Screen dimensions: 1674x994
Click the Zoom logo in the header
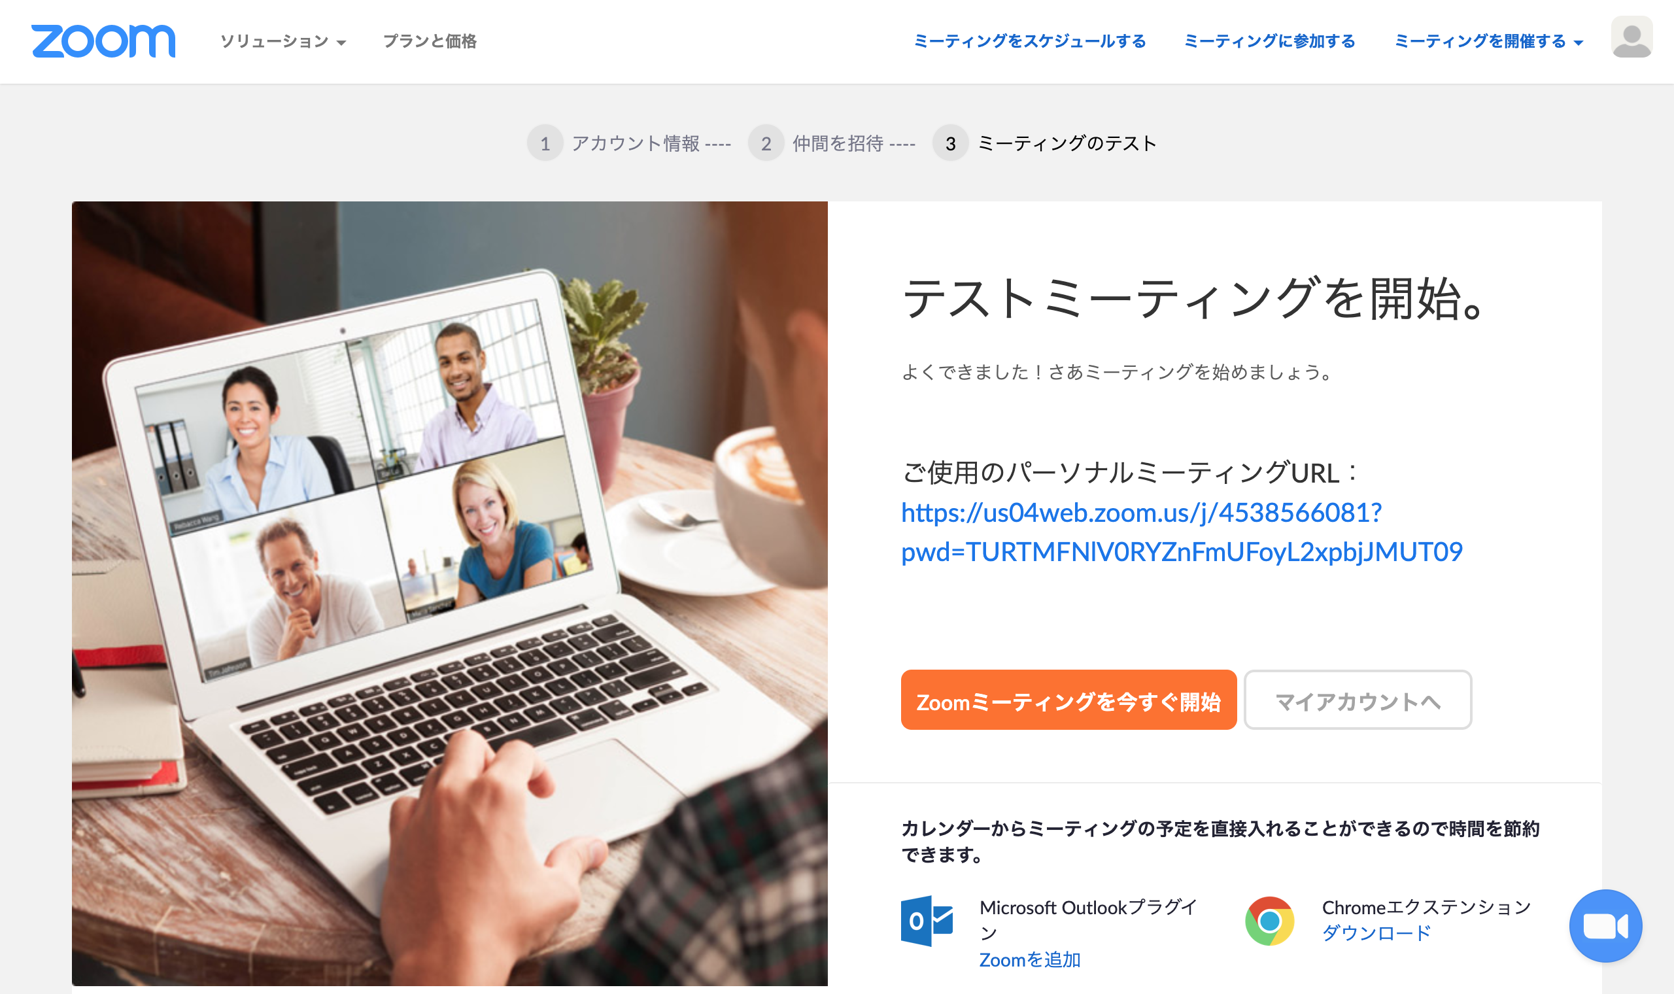tap(103, 41)
